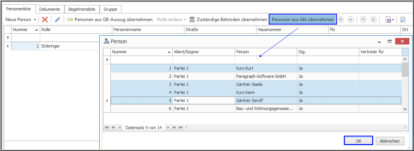Click the pencil edit person icon
This screenshot has width=414, height=151.
[57, 20]
